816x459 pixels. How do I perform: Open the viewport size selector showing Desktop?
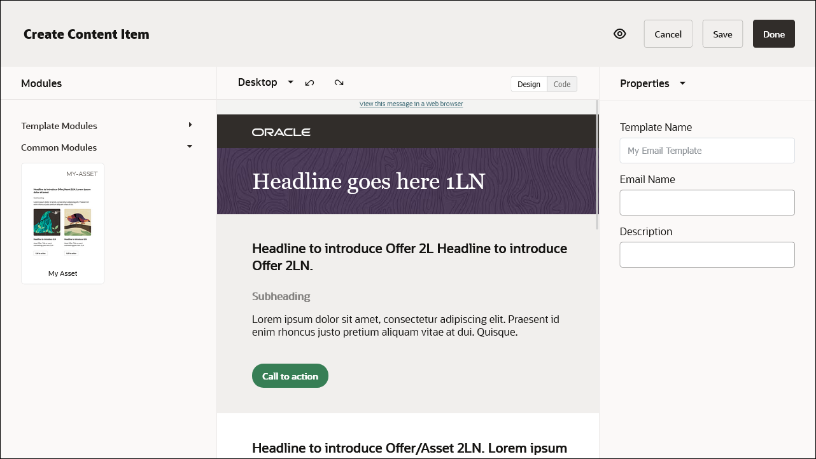[x=265, y=82]
